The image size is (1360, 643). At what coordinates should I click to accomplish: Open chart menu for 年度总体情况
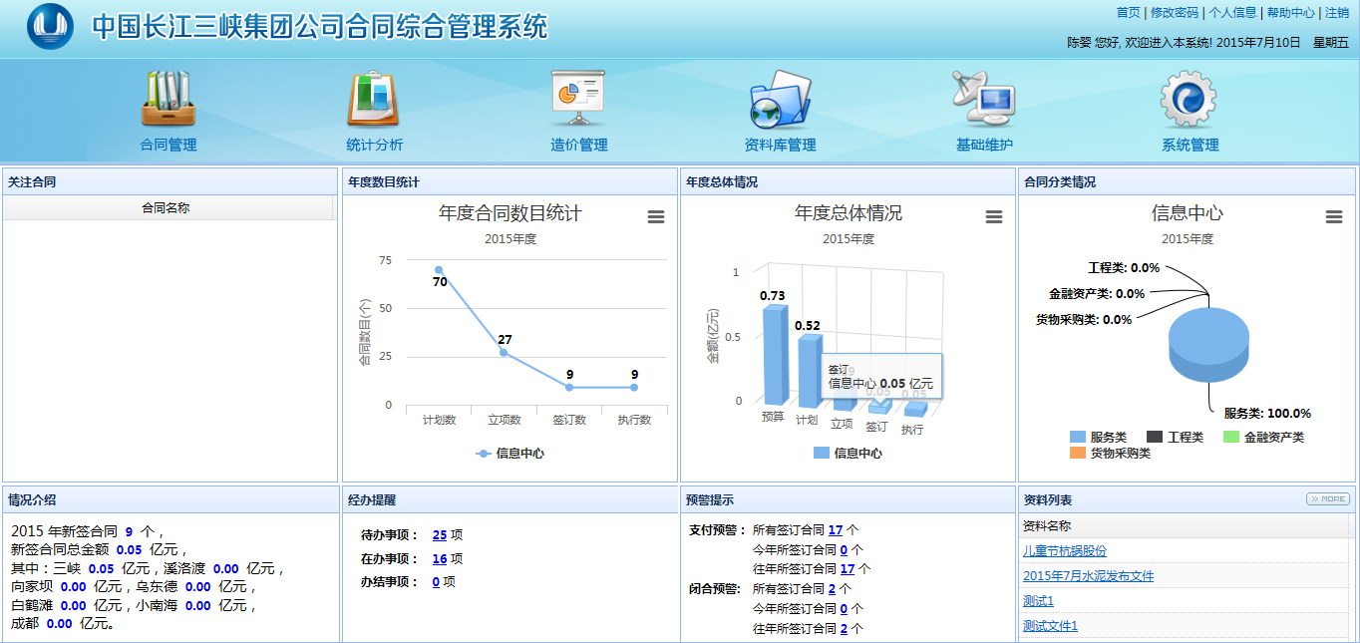(x=994, y=217)
